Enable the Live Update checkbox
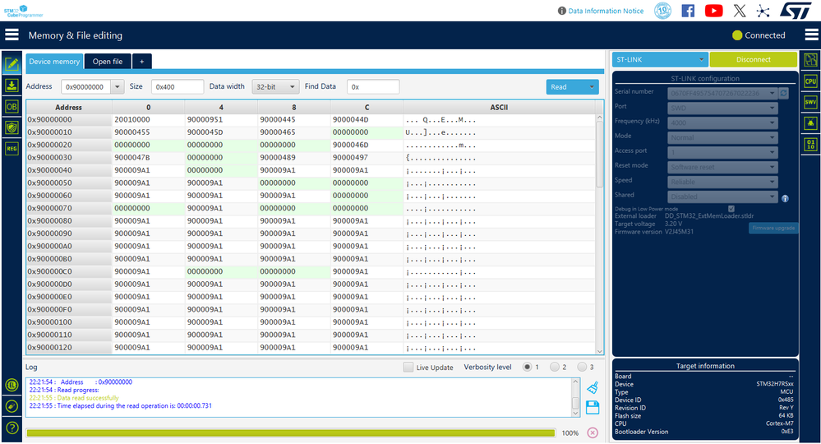 (x=408, y=367)
